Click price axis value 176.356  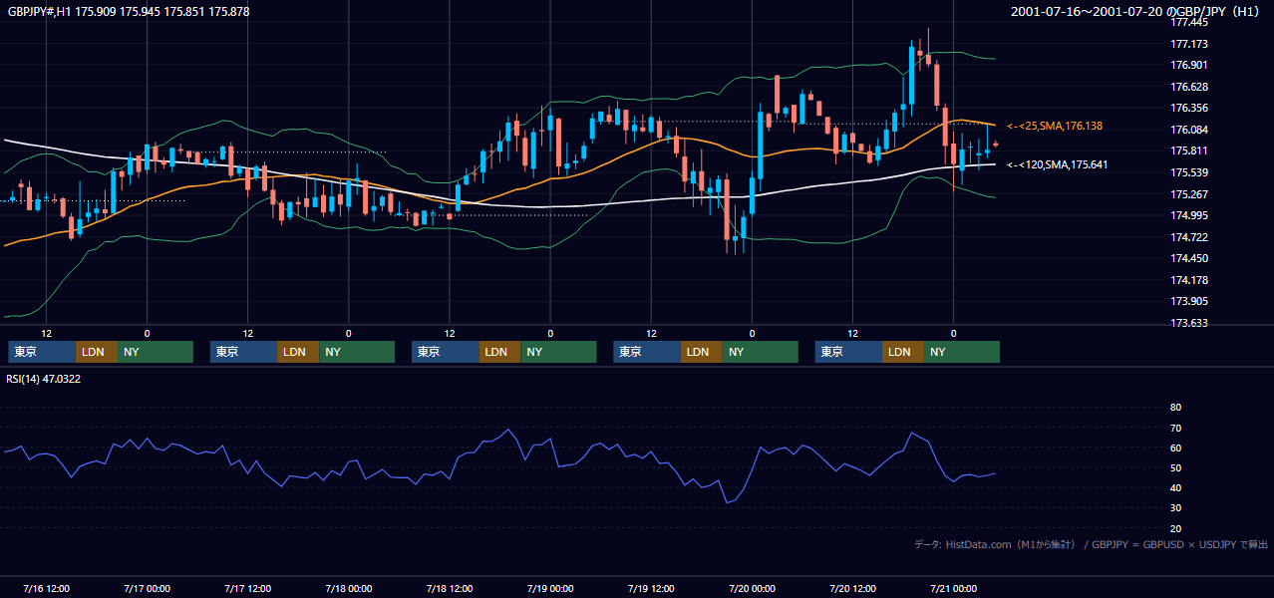(1188, 108)
